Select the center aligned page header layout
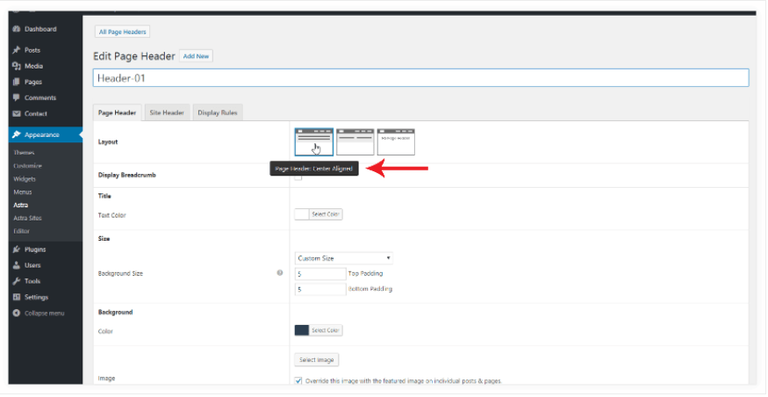The image size is (768, 397). click(314, 142)
